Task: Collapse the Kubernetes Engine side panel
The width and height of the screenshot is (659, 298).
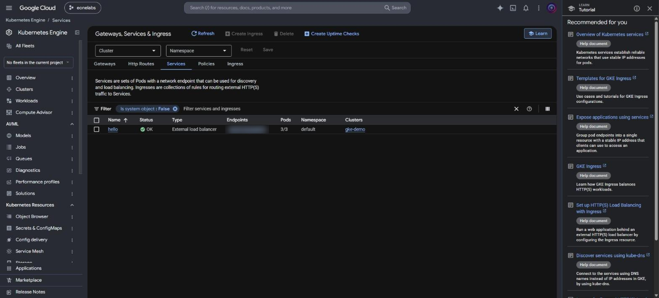Action: 77,32
